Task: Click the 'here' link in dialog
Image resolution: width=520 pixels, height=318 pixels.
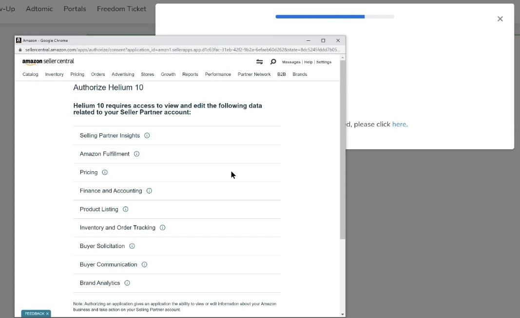Action: tap(399, 124)
